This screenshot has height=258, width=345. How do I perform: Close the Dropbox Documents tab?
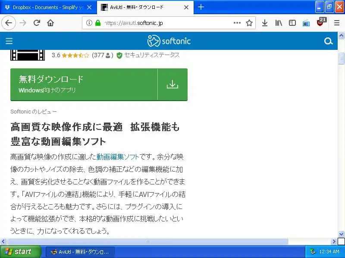89,7
